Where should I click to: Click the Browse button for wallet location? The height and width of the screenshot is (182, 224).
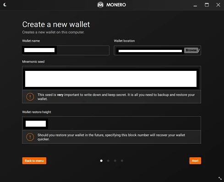pos(191,50)
